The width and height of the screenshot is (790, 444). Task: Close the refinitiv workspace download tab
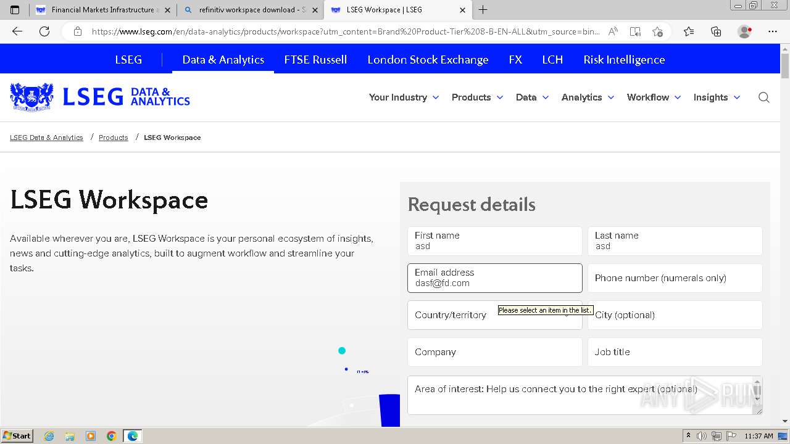click(x=315, y=10)
